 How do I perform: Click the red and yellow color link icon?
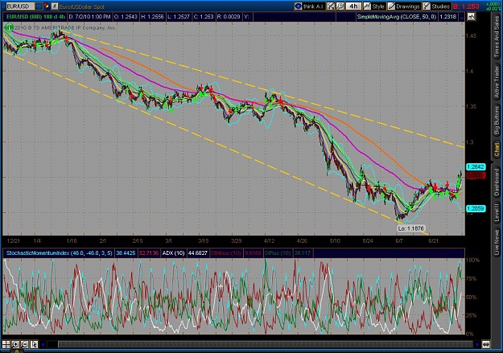47,6
